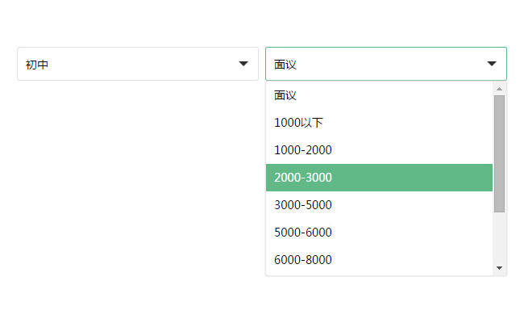Choose the 1000以下 option
This screenshot has height=323, width=524.
click(x=298, y=123)
